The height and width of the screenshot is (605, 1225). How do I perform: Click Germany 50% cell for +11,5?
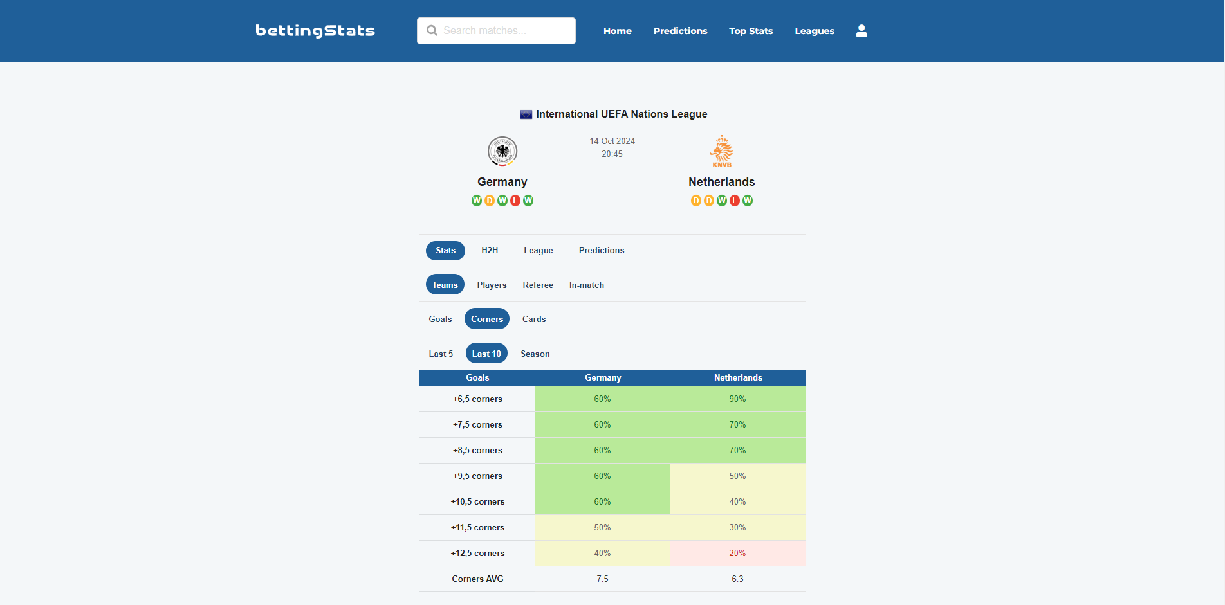(603, 528)
